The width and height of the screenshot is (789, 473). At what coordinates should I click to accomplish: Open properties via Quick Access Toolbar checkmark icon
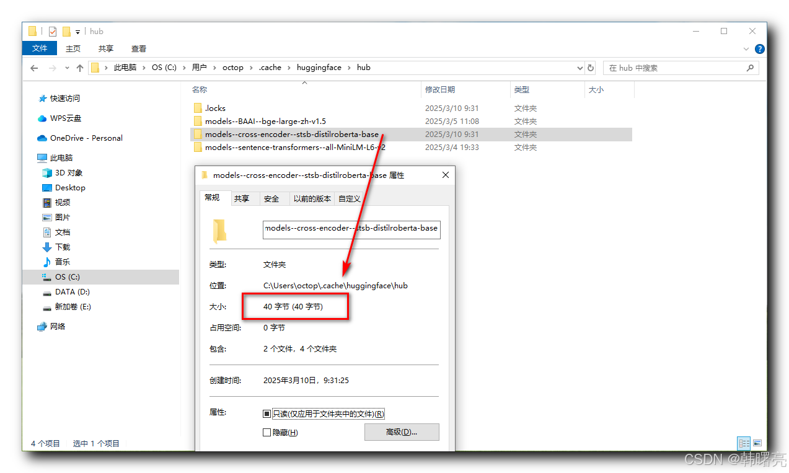[x=52, y=31]
